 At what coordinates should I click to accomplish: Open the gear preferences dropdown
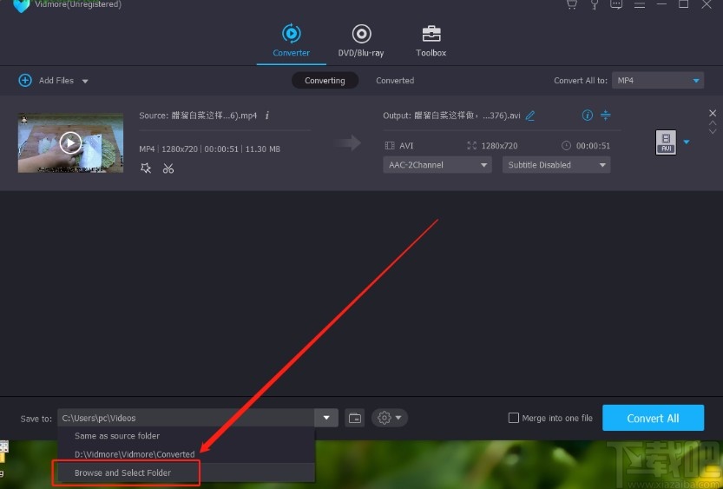click(x=389, y=418)
